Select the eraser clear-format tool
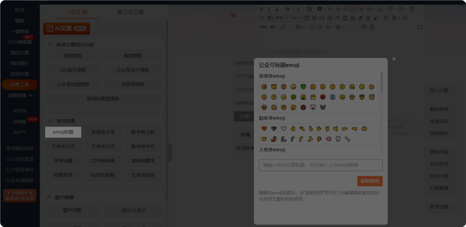Screen dimensions: 466x227 coord(360,18)
